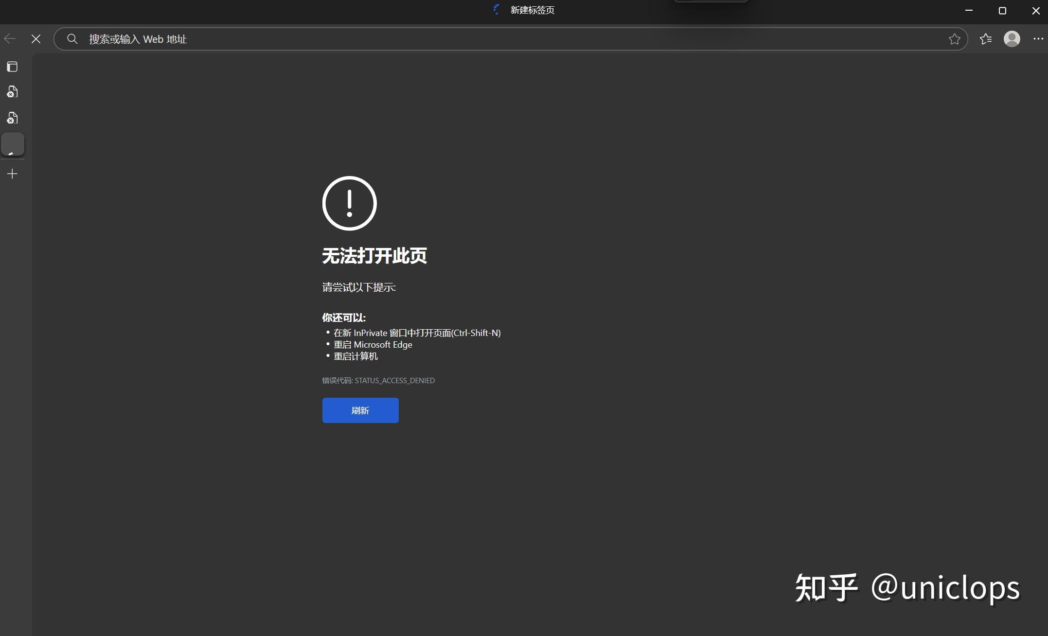Click the address bar to enter a URL
The width and height of the screenshot is (1048, 636).
click(292, 39)
